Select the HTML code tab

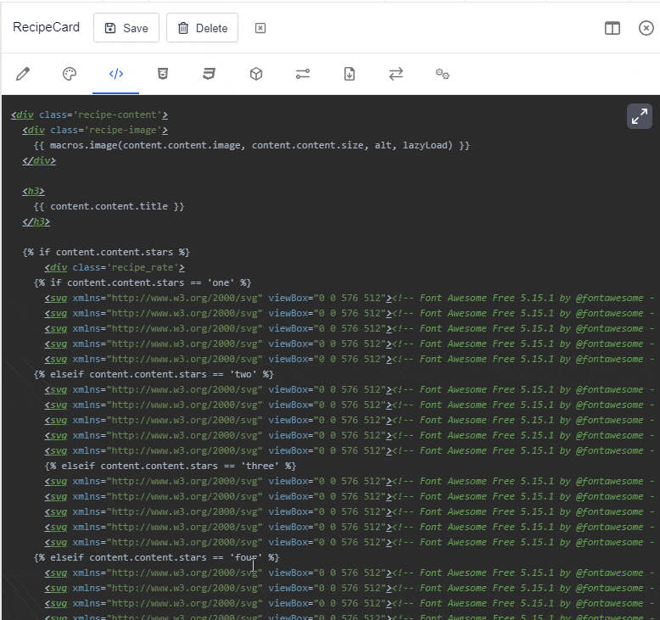(x=116, y=74)
